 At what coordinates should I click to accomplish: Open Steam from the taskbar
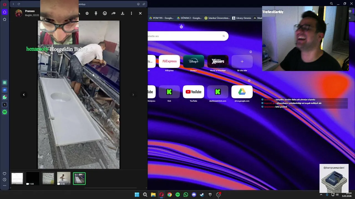point(202,195)
